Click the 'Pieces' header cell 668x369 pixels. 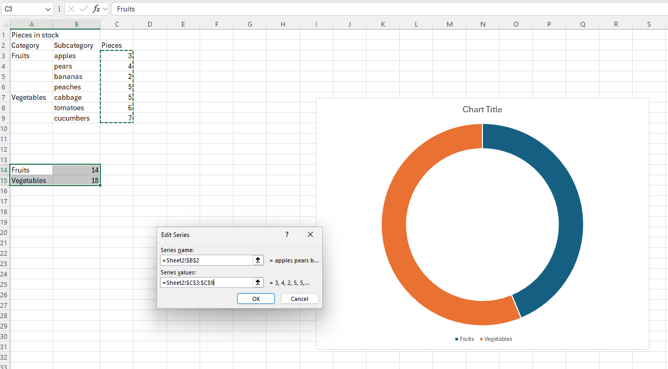tap(116, 45)
